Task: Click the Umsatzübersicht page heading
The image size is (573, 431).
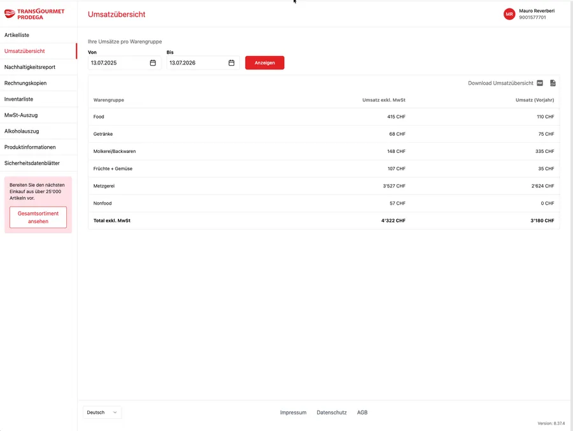Action: (117, 14)
